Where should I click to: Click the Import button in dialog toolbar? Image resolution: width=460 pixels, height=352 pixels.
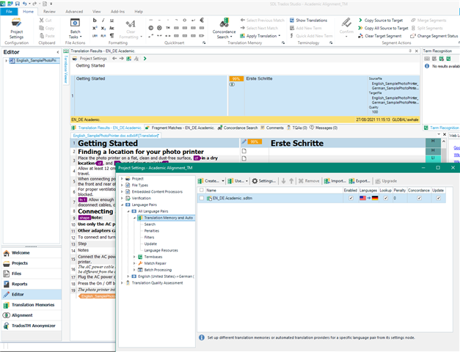(335, 180)
